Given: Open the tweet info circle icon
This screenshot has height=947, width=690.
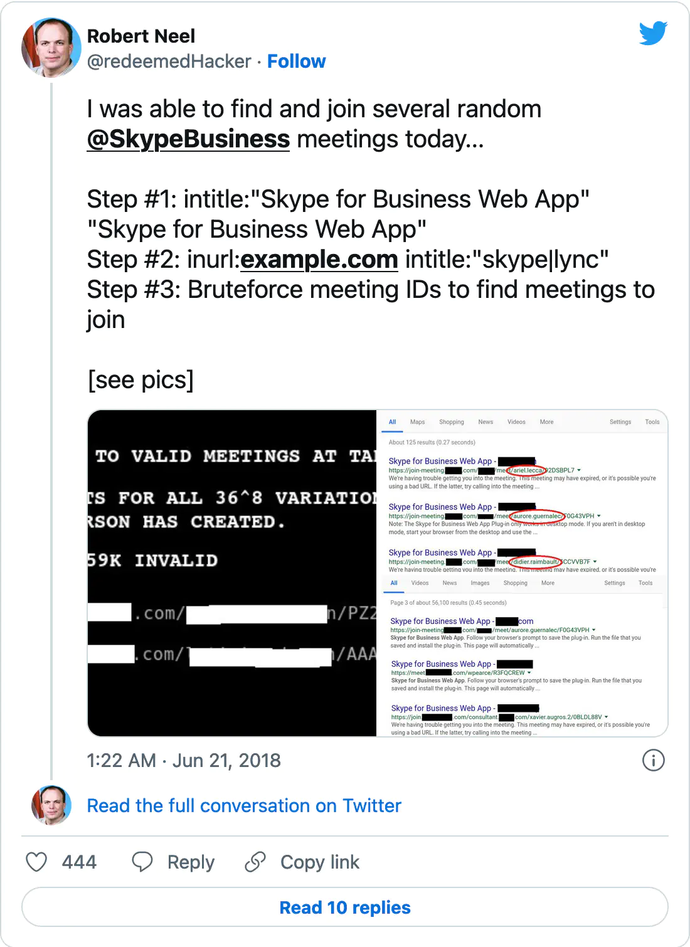Looking at the screenshot, I should click(x=654, y=760).
